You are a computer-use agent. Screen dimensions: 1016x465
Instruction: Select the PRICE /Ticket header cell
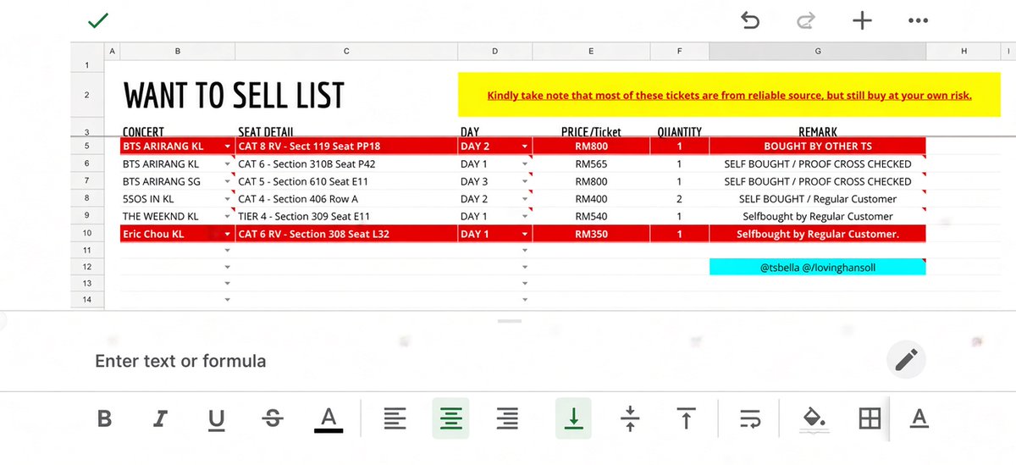[x=591, y=132]
